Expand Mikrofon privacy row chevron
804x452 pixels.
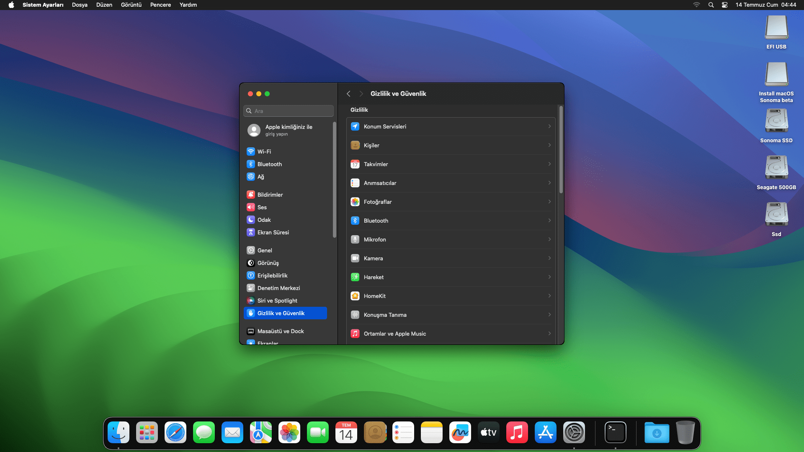(549, 239)
